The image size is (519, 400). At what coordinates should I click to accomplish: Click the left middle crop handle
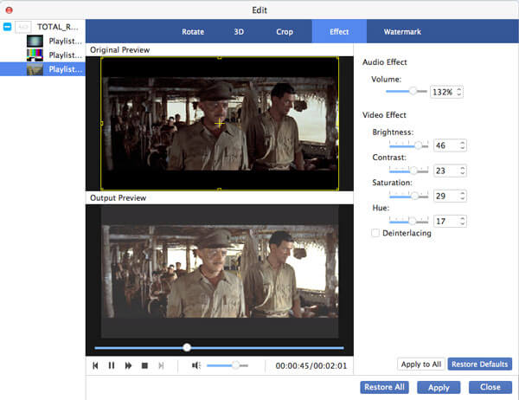click(x=101, y=123)
